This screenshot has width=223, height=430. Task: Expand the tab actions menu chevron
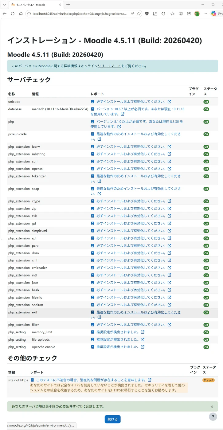tap(4, 5)
